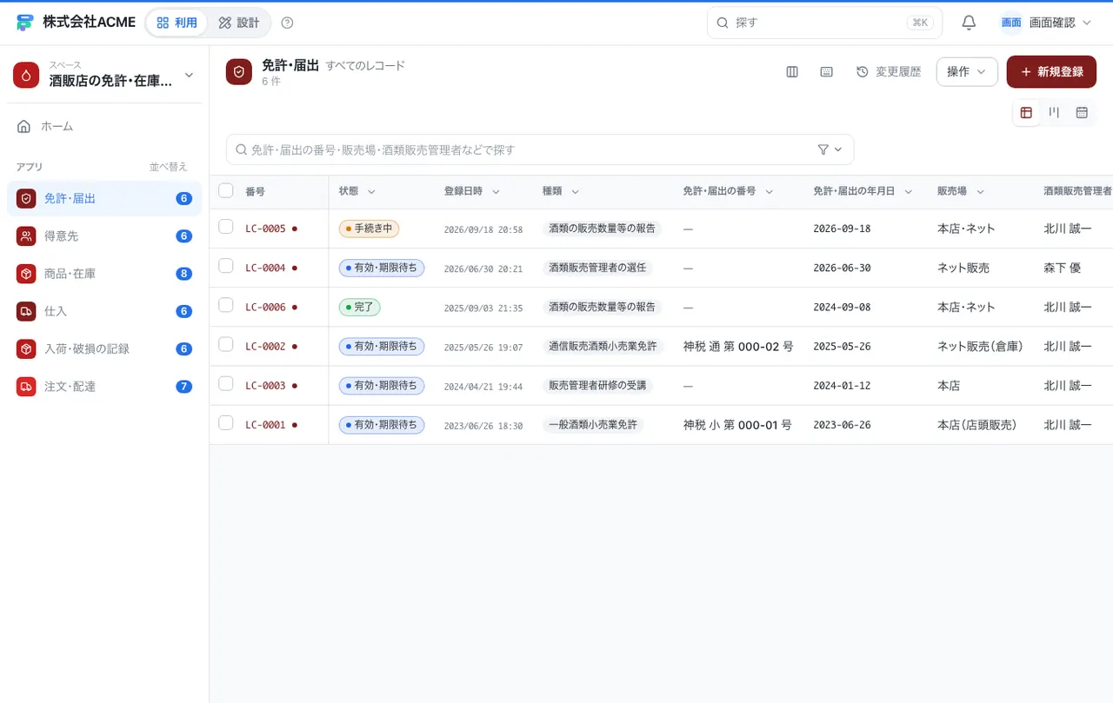Switch to kanban board view icon
Screen dimensions: 1113x703
pyautogui.click(x=1054, y=112)
